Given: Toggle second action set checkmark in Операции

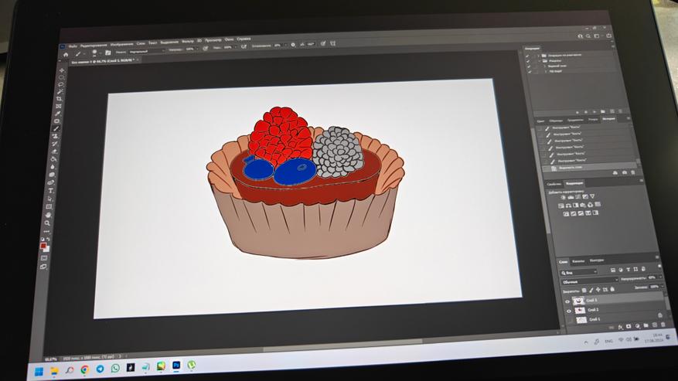Looking at the screenshot, I should click(x=528, y=61).
